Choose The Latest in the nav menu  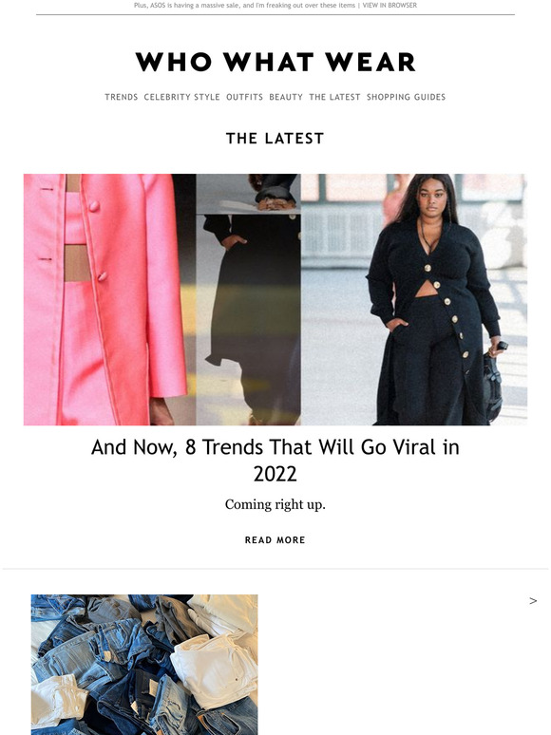click(x=334, y=97)
